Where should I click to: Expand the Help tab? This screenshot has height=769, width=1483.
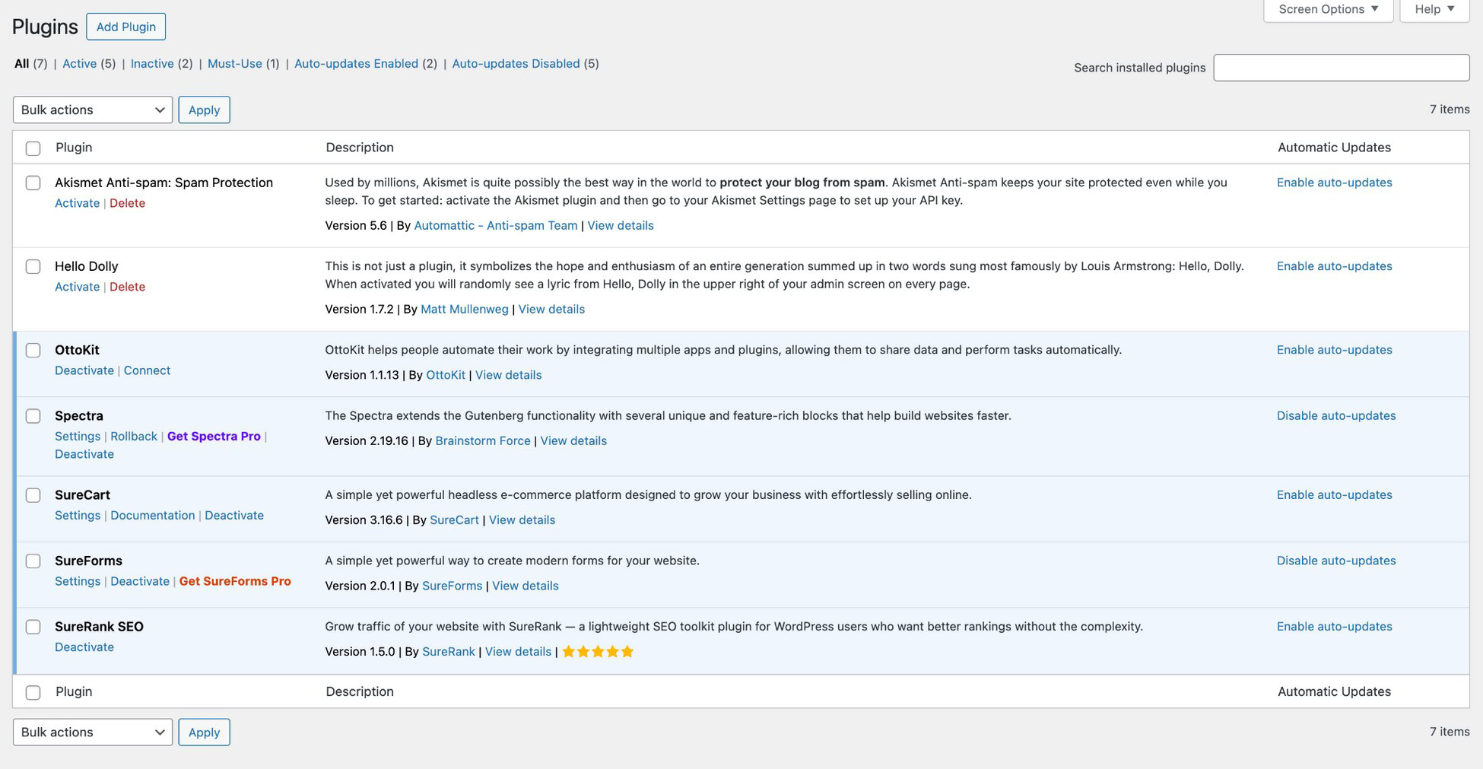tap(1434, 9)
